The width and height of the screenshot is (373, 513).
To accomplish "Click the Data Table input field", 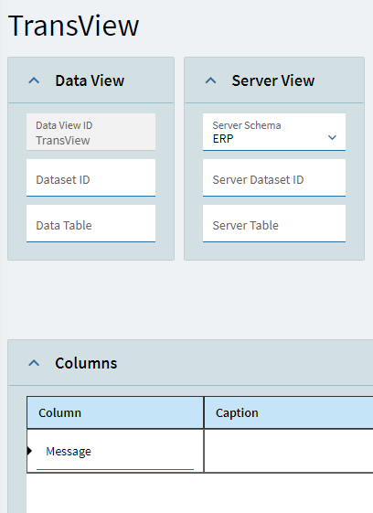I will (91, 224).
